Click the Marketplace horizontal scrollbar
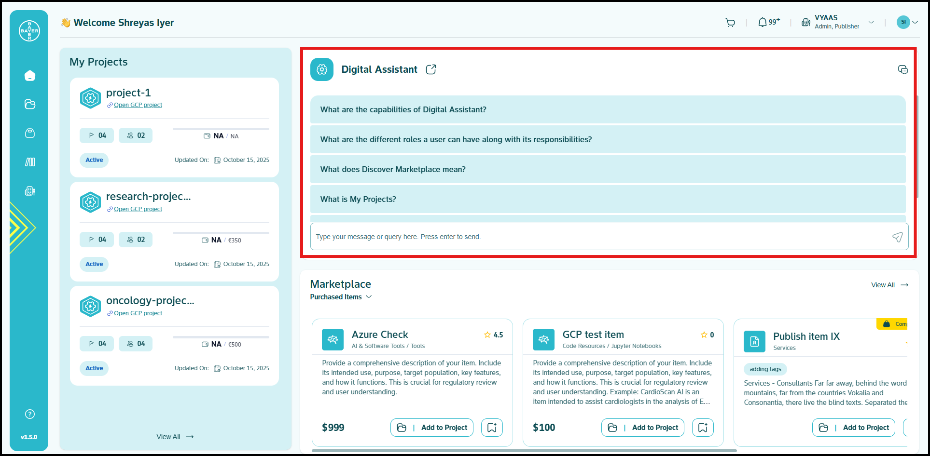930x456 pixels. click(x=524, y=451)
